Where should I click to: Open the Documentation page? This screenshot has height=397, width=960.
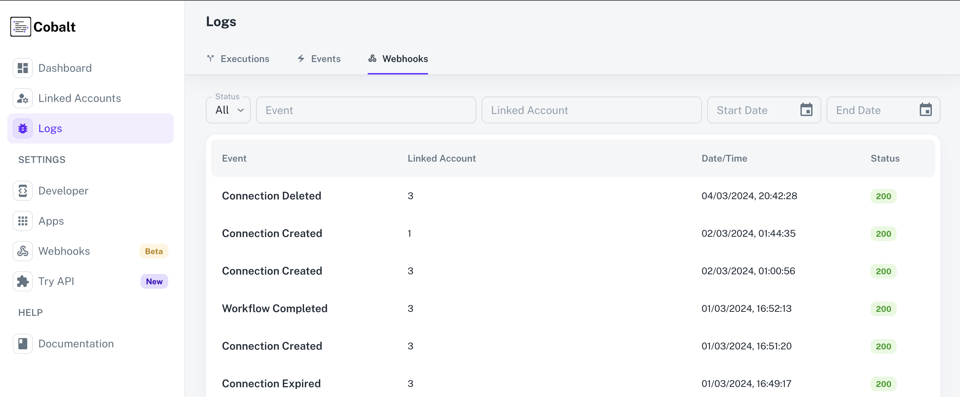(x=76, y=343)
